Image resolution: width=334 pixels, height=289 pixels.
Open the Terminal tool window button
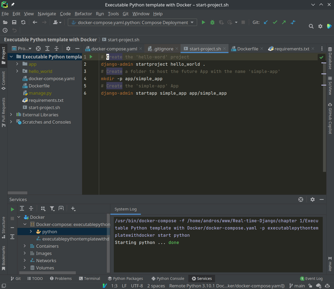coord(89,279)
